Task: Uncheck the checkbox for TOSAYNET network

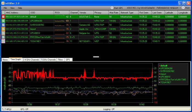Action: click(3, 41)
